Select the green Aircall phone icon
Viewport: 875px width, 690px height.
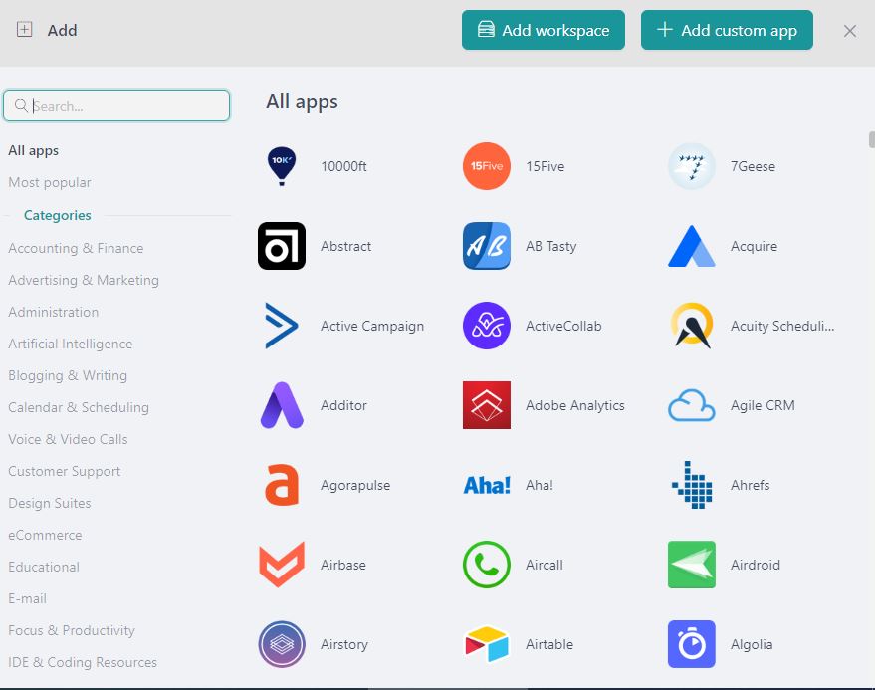click(x=487, y=565)
